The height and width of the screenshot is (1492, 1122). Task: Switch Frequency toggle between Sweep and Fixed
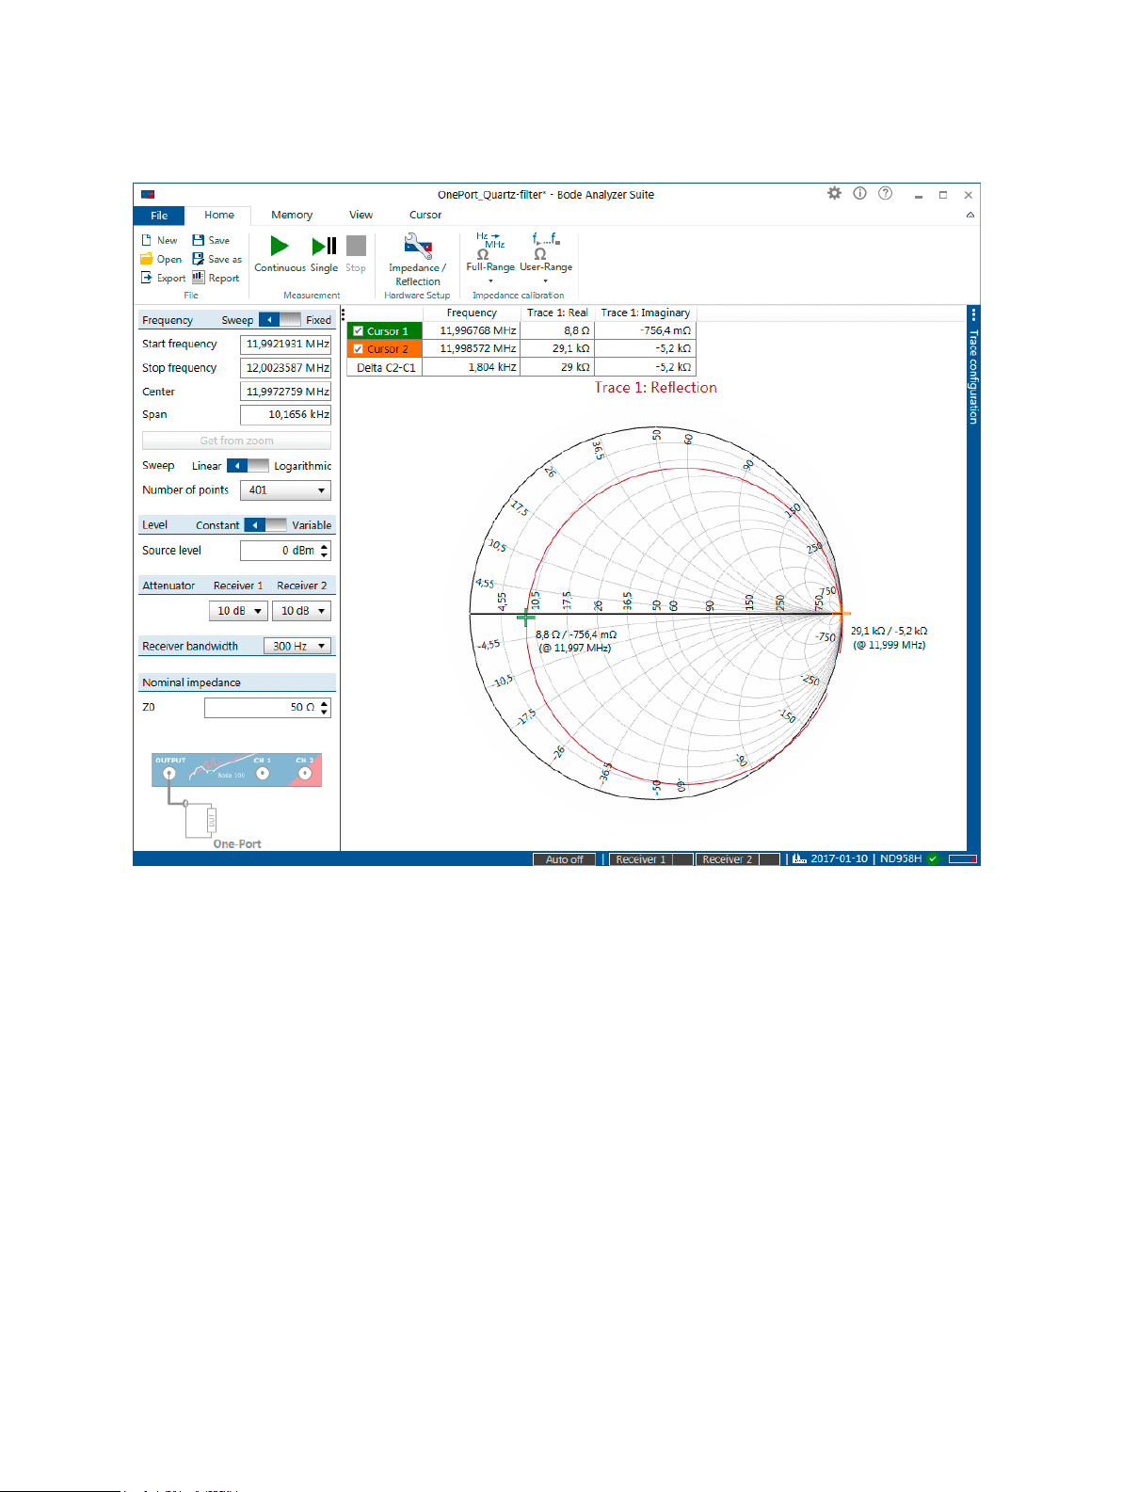tap(280, 320)
